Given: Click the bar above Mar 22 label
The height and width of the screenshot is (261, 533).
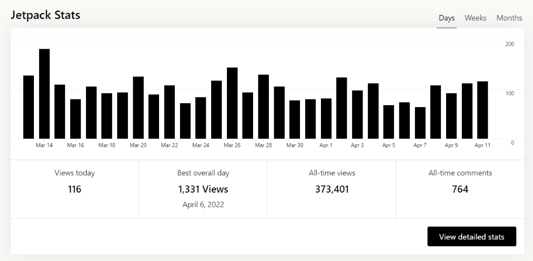Looking at the screenshot, I should (170, 112).
